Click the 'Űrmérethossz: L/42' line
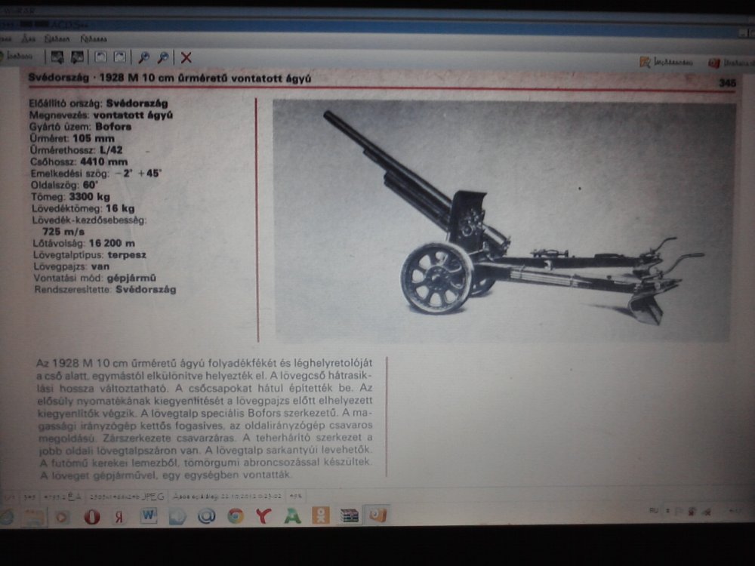The width and height of the screenshot is (755, 566). (x=76, y=149)
